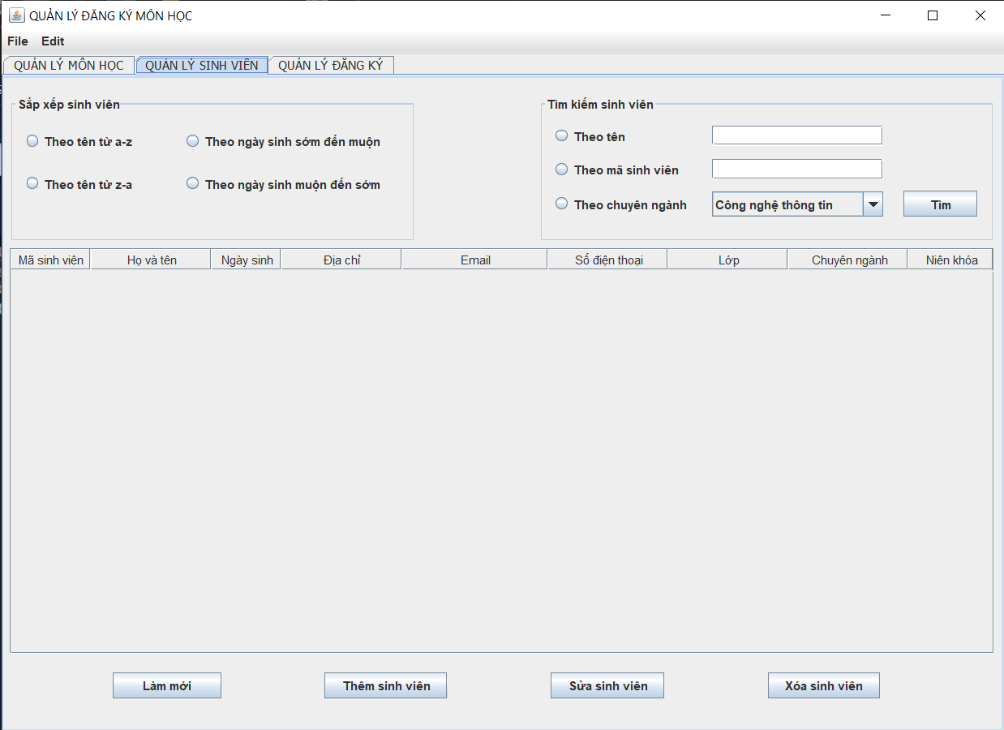Click the Java app icon in title bar
This screenshot has height=730, width=1004.
coord(16,15)
